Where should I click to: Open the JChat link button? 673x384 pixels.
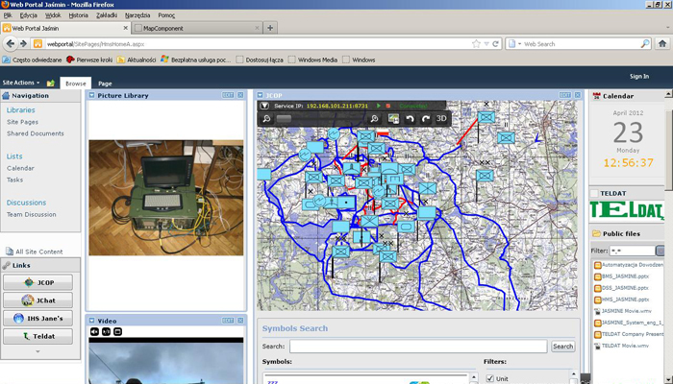(x=38, y=300)
